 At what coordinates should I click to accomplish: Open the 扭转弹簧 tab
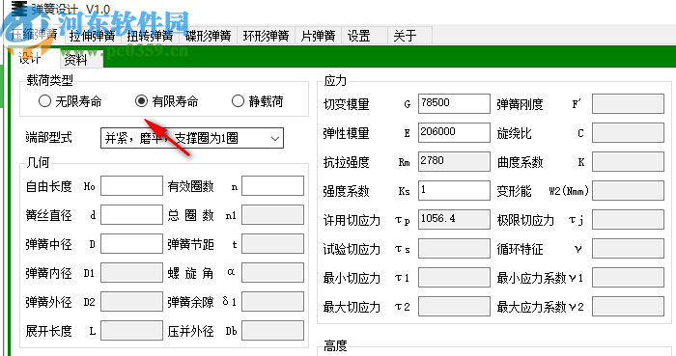[150, 36]
